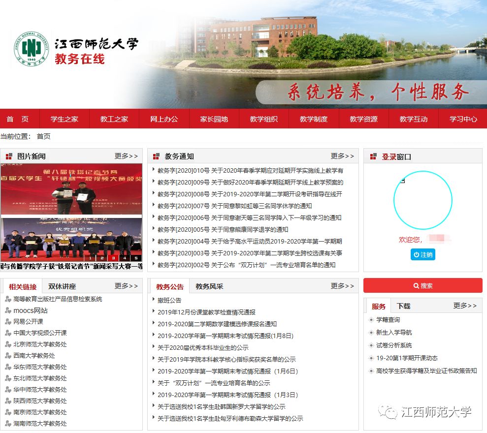This screenshot has width=487, height=433.
Task: Open the 韩国新罗大学留学 announcement
Action: pos(222,406)
